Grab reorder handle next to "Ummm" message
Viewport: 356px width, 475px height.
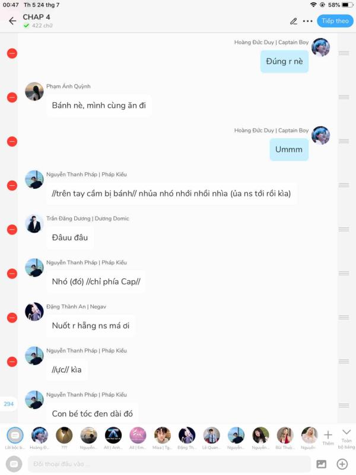(x=344, y=141)
